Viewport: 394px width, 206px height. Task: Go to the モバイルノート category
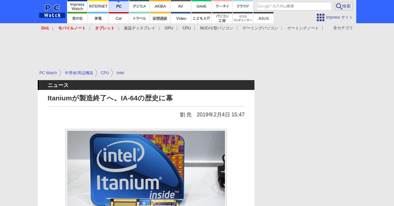(x=72, y=28)
